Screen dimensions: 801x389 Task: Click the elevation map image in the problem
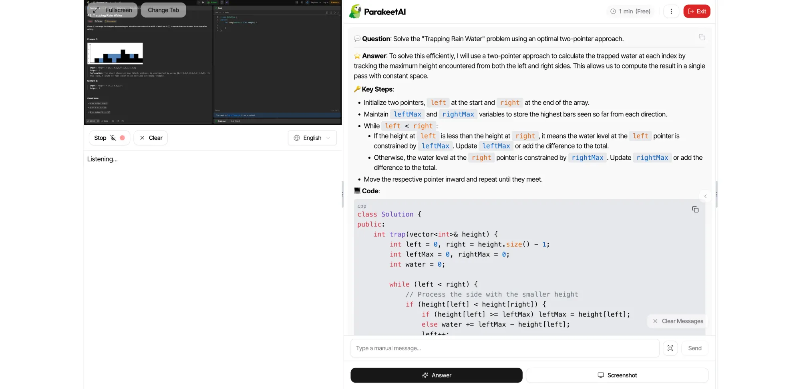pos(115,53)
